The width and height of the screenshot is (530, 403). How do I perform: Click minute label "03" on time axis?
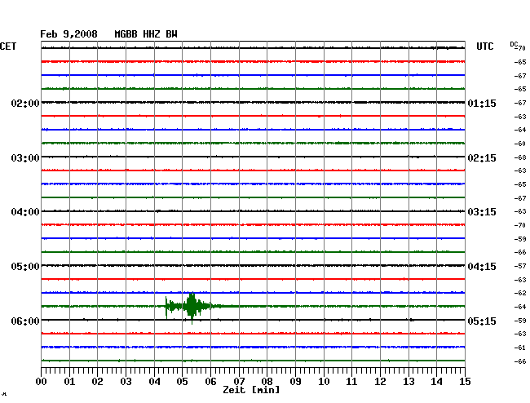coord(126,381)
